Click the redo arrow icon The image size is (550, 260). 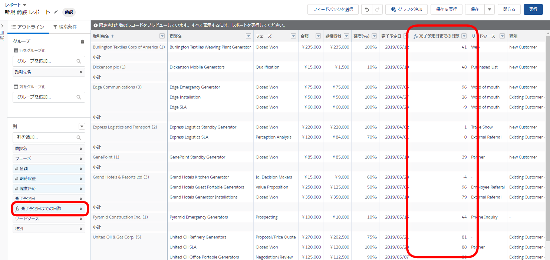(377, 9)
